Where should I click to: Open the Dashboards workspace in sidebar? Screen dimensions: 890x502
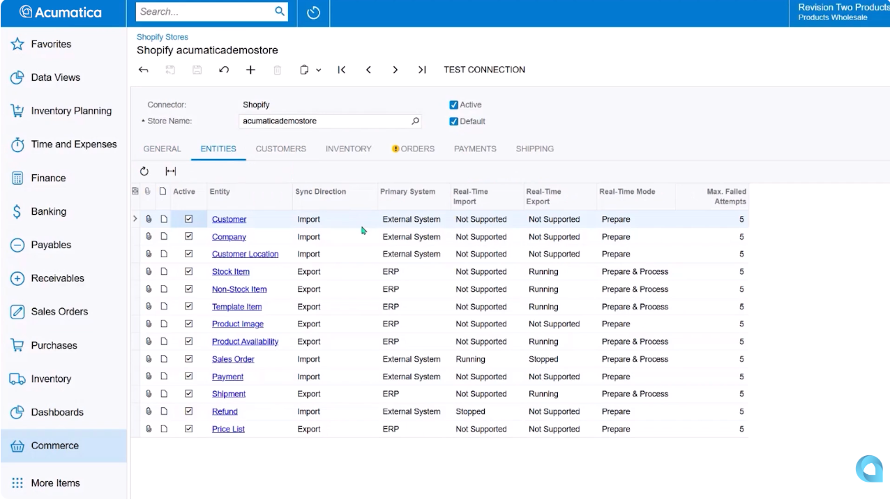[x=58, y=412]
